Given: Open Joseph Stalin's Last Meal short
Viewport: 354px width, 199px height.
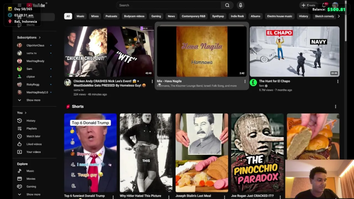Looking at the screenshot, I should 202,153.
